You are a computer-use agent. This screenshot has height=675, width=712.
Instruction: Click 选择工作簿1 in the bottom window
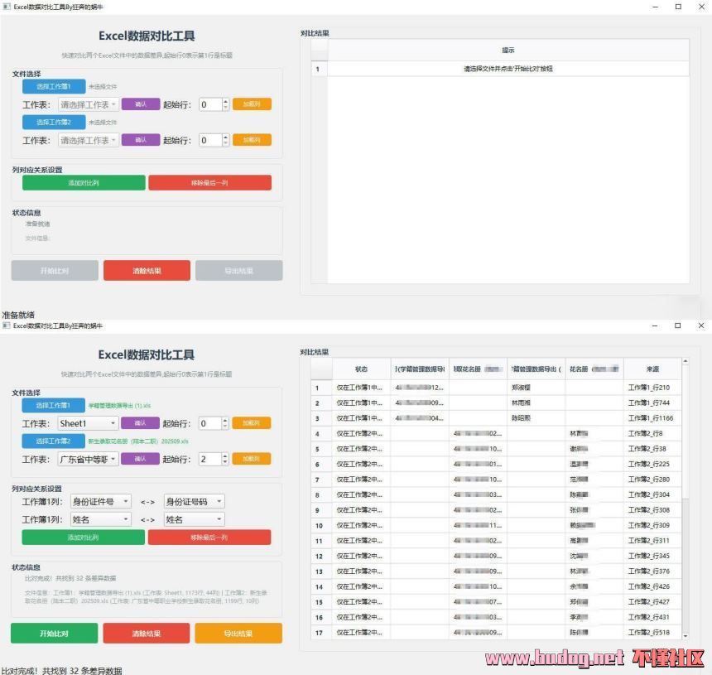click(x=53, y=405)
